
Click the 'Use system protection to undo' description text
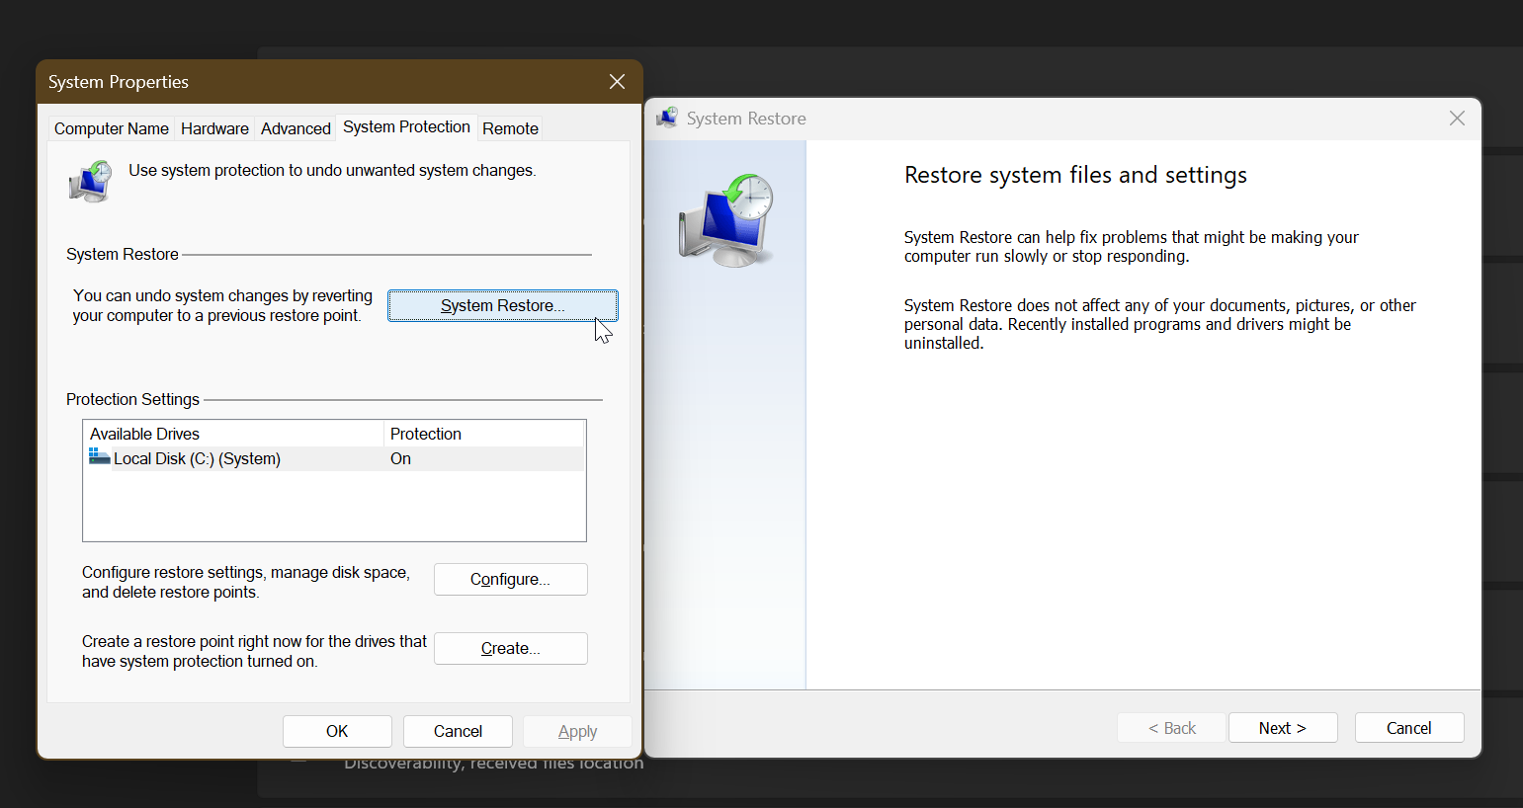tap(332, 170)
